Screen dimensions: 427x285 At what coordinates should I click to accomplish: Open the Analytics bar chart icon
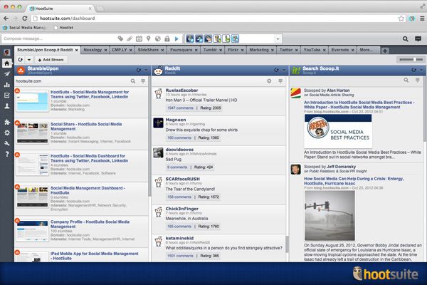click(x=7, y=85)
